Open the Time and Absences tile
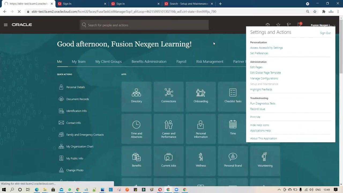This screenshot has width=343, height=193. 136,129
